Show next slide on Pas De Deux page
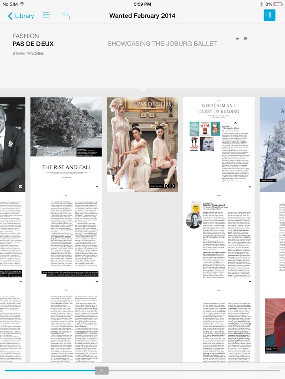Image resolution: width=285 pixels, height=379 pixels. coord(173,186)
